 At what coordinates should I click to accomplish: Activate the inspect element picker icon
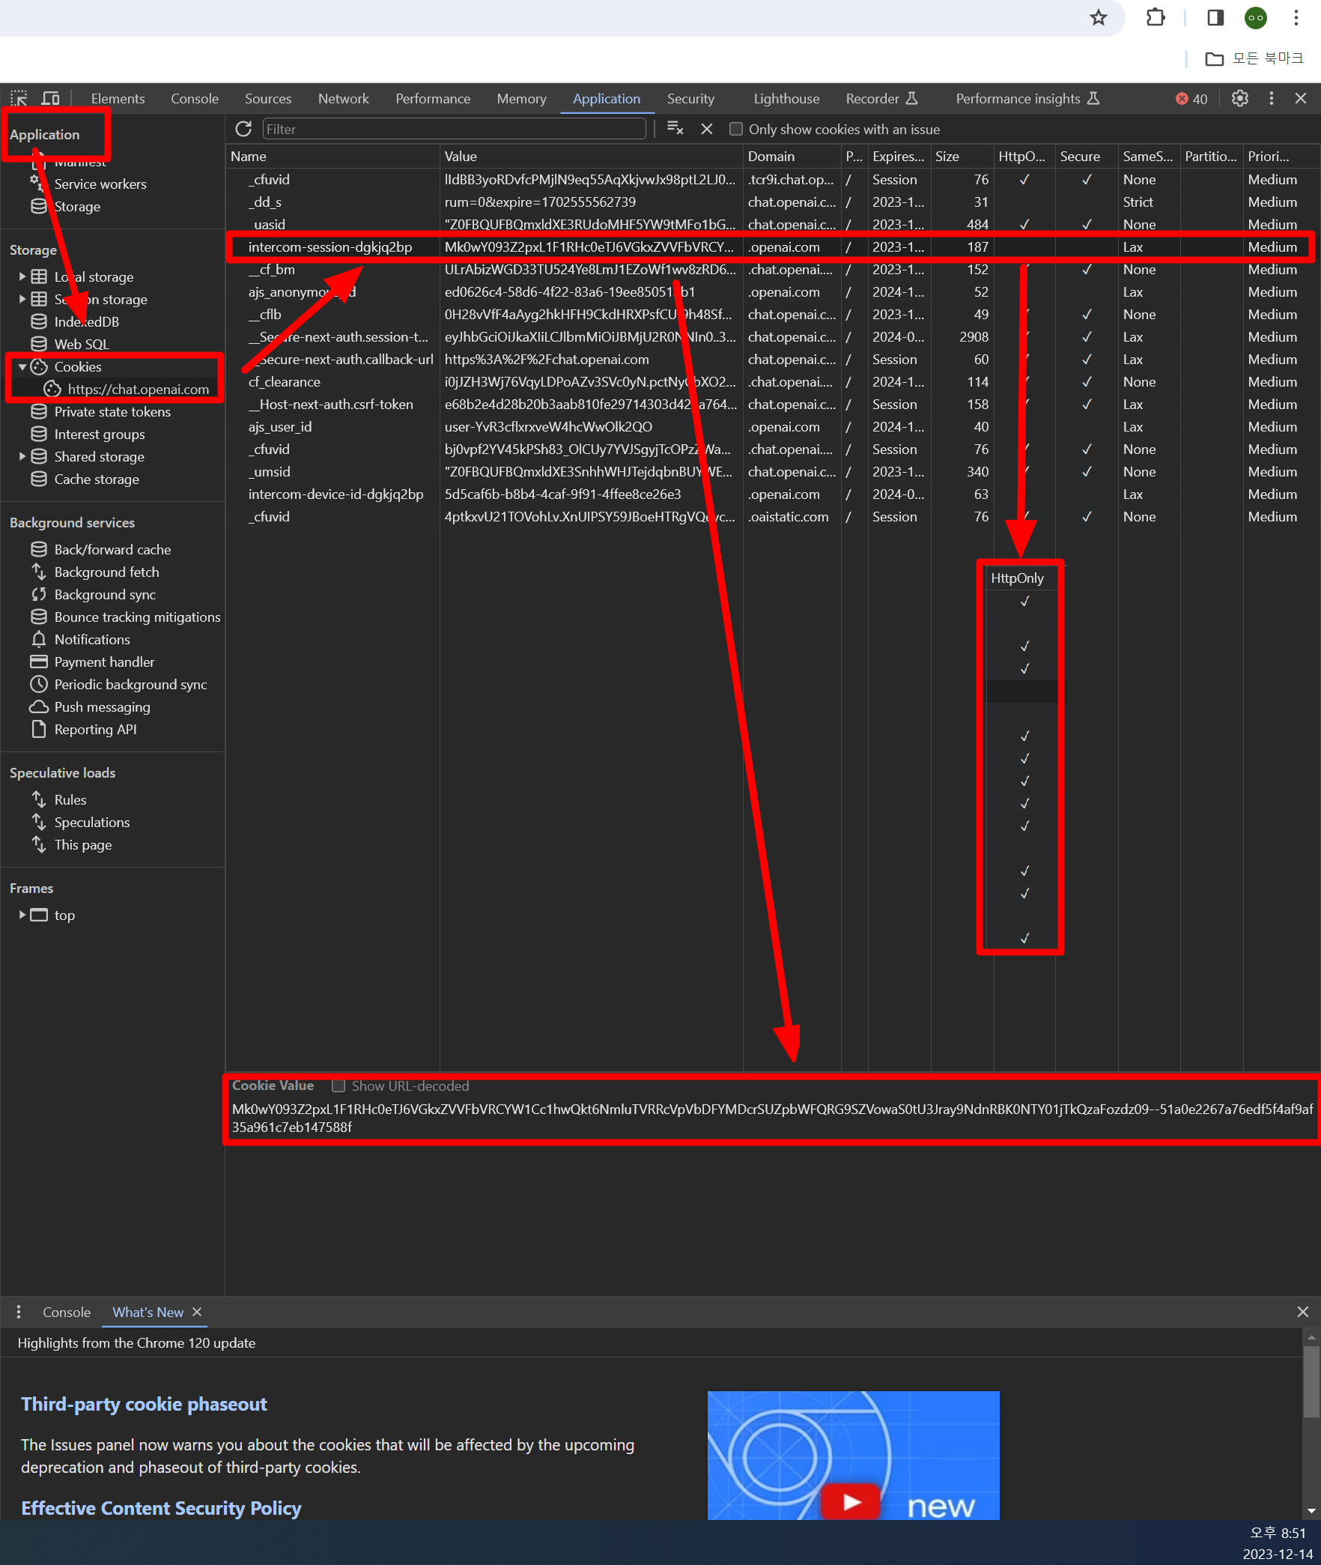[19, 98]
